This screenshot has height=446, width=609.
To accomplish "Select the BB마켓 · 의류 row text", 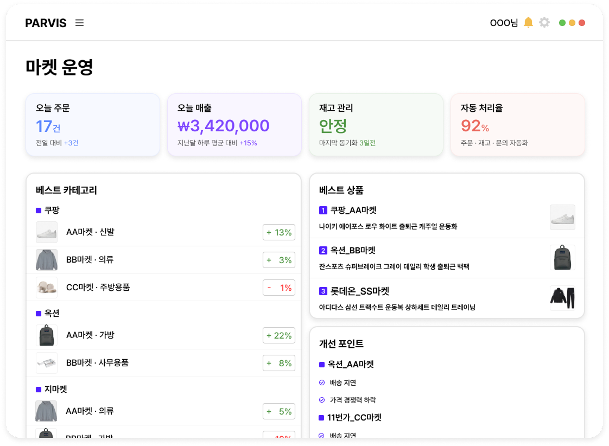I will (90, 260).
